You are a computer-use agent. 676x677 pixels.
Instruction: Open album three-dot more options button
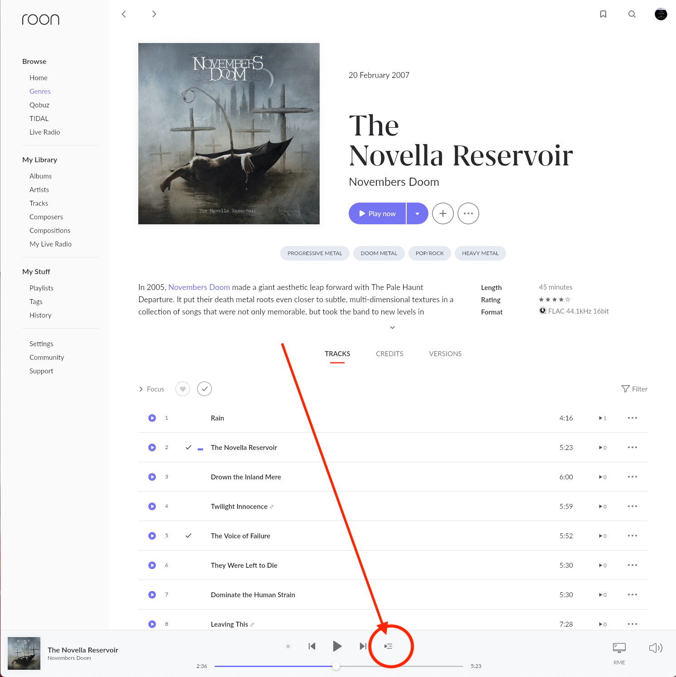point(468,213)
